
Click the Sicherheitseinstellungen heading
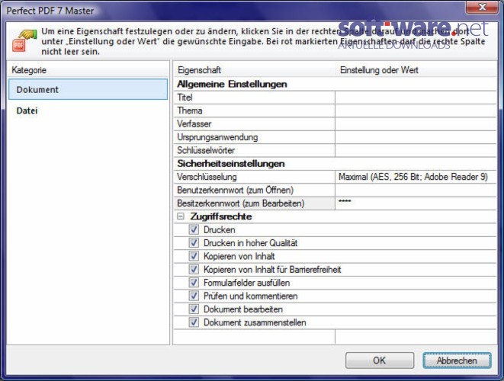(x=231, y=164)
